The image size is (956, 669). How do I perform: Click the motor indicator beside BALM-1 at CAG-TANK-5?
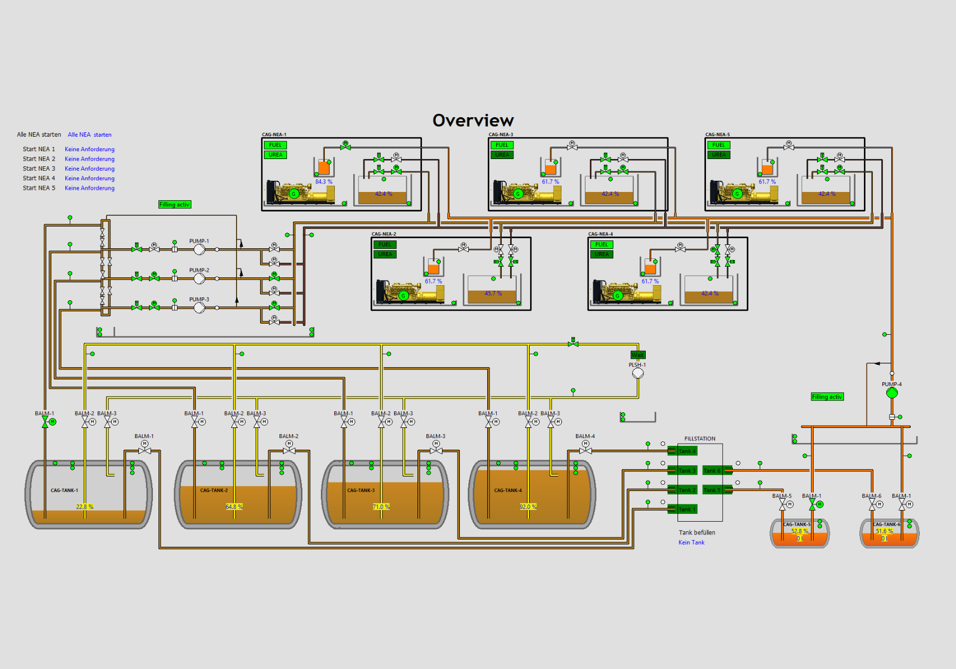[x=819, y=504]
